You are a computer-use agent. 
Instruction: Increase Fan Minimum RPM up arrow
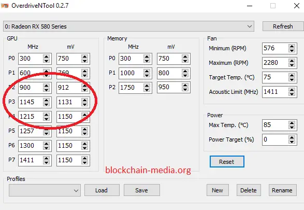coord(292,46)
